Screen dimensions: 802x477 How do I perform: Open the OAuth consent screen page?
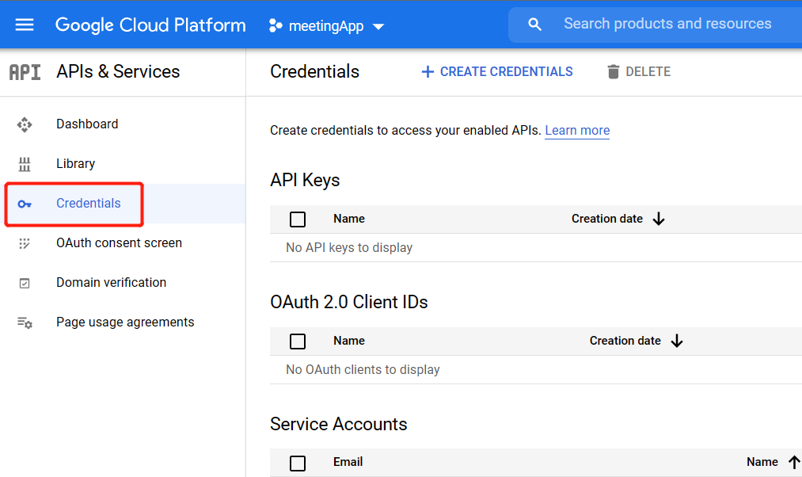(119, 243)
